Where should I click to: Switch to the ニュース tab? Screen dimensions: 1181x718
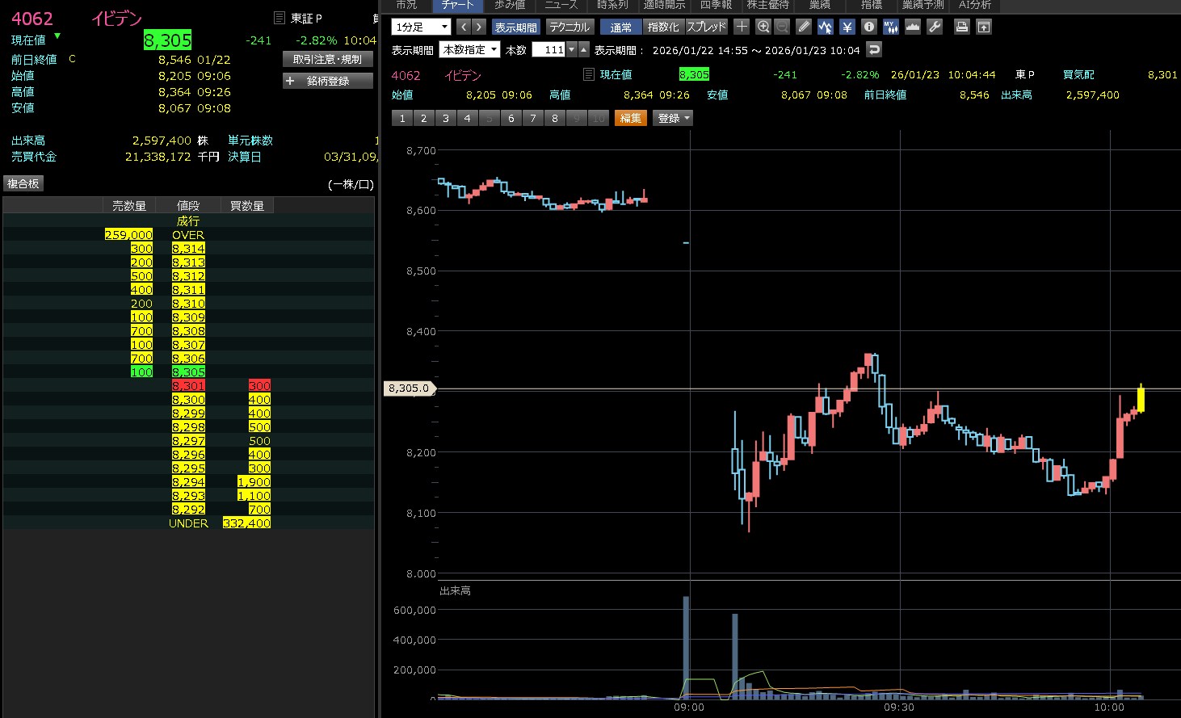tap(561, 5)
